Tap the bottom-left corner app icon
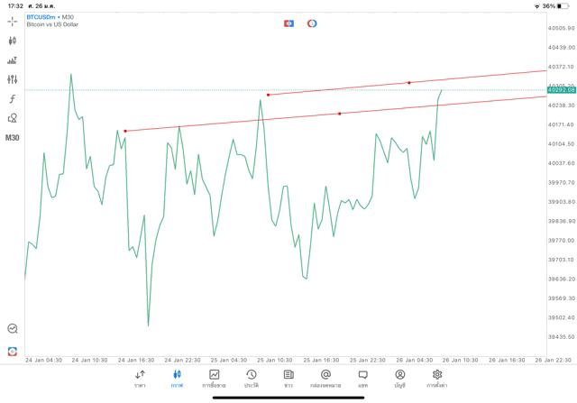This screenshot has height=403, width=577. (13, 351)
